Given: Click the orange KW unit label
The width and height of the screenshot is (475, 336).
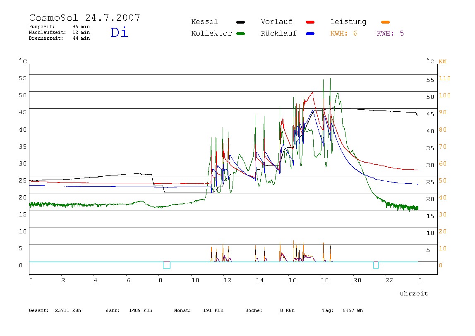Looking at the screenshot, I should [x=443, y=62].
